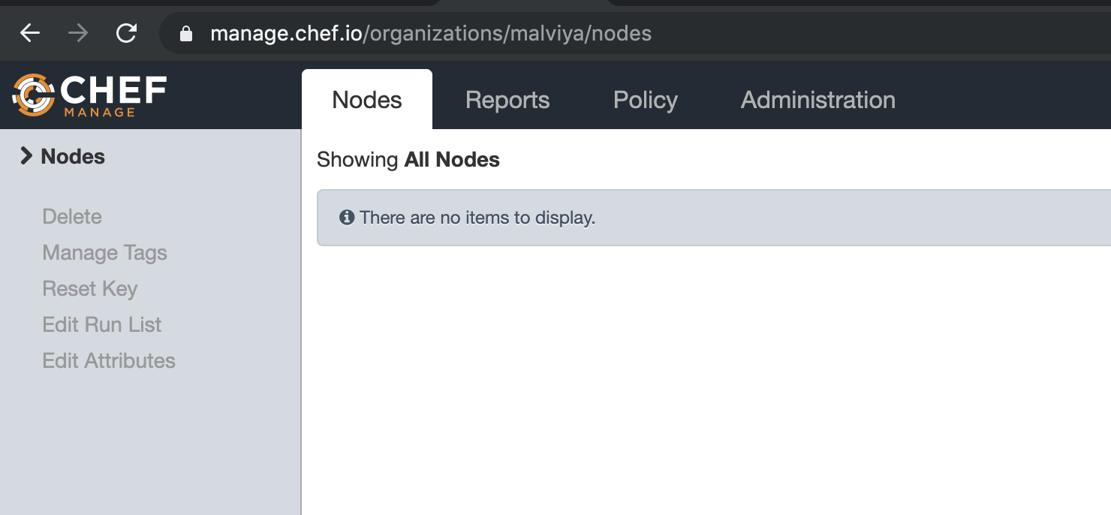Open the Policy tab
1111x515 pixels.
pyautogui.click(x=645, y=99)
